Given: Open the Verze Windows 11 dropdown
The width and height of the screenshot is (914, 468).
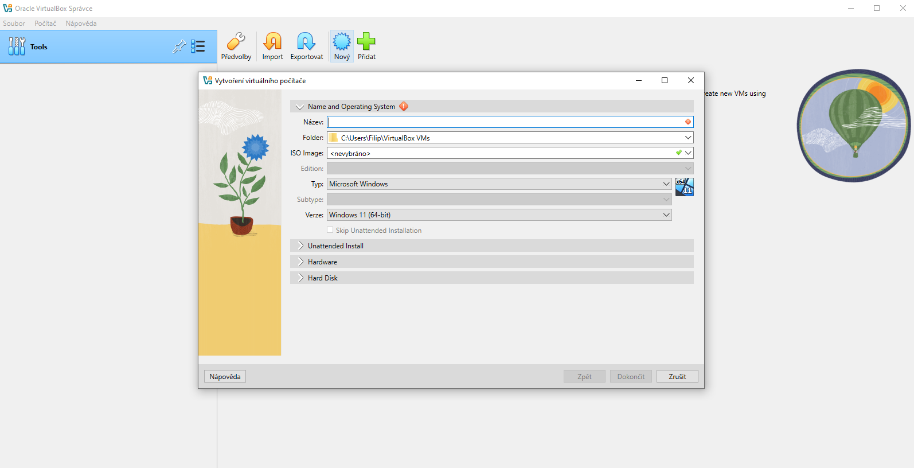Looking at the screenshot, I should coord(499,215).
